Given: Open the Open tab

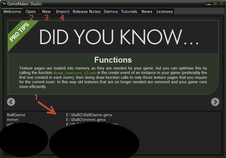Looking at the screenshot, I should point(31,12).
